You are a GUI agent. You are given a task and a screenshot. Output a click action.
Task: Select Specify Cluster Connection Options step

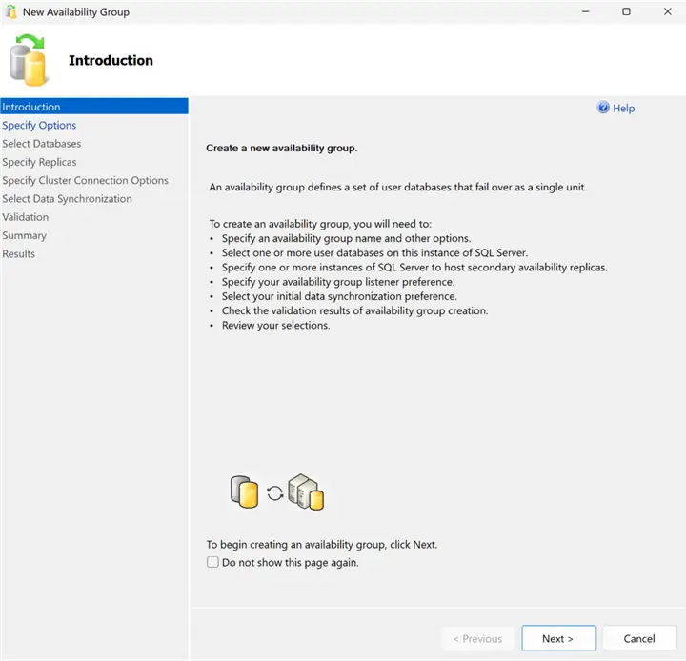coord(86,180)
